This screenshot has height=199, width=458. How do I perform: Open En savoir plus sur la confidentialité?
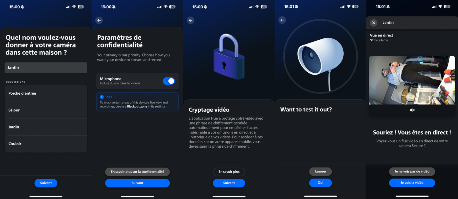[x=137, y=172]
